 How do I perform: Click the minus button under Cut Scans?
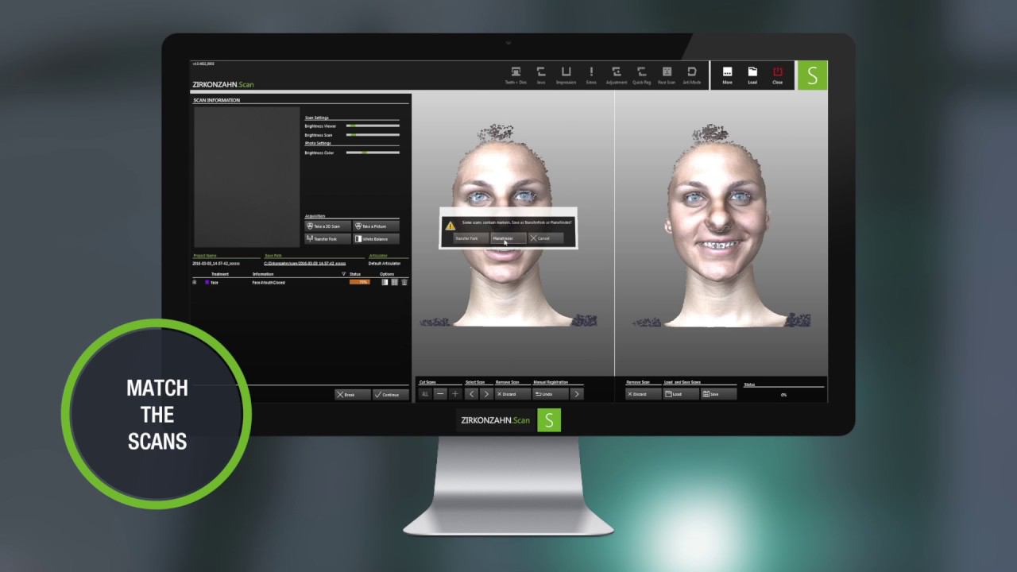click(x=440, y=394)
